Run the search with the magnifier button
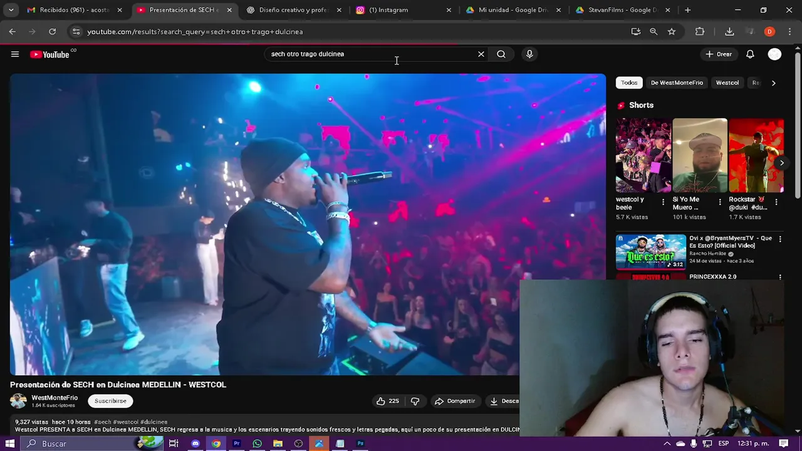The width and height of the screenshot is (802, 451). point(501,54)
